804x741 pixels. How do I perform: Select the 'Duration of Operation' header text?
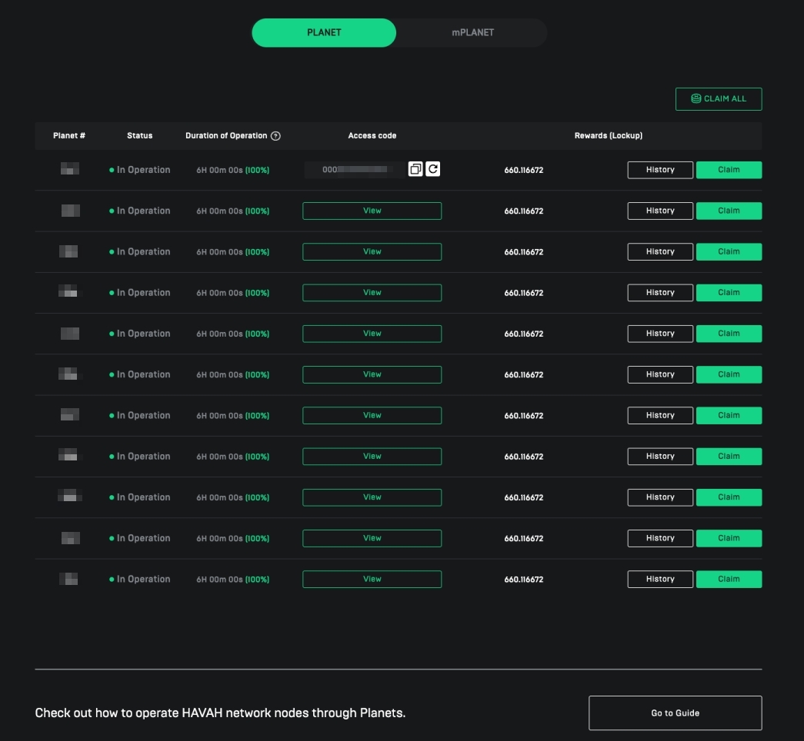tap(226, 136)
